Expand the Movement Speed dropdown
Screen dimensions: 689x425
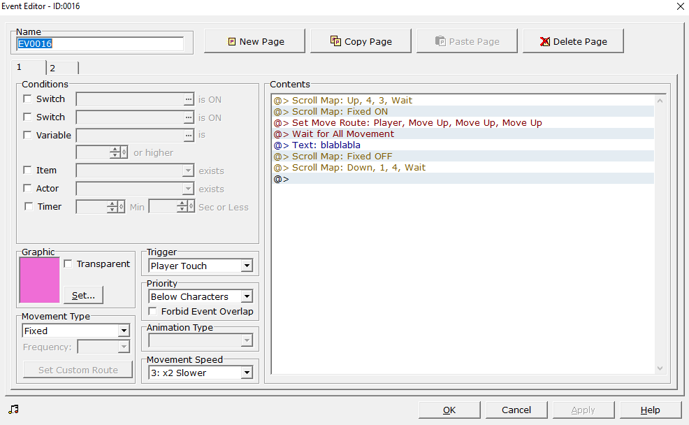point(247,373)
